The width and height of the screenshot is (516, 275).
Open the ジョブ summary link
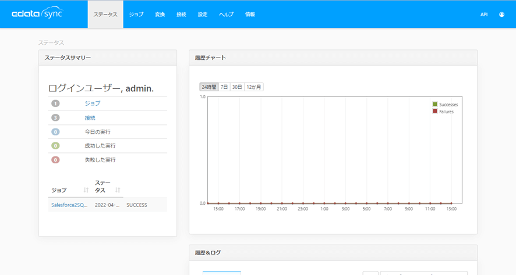coord(93,103)
